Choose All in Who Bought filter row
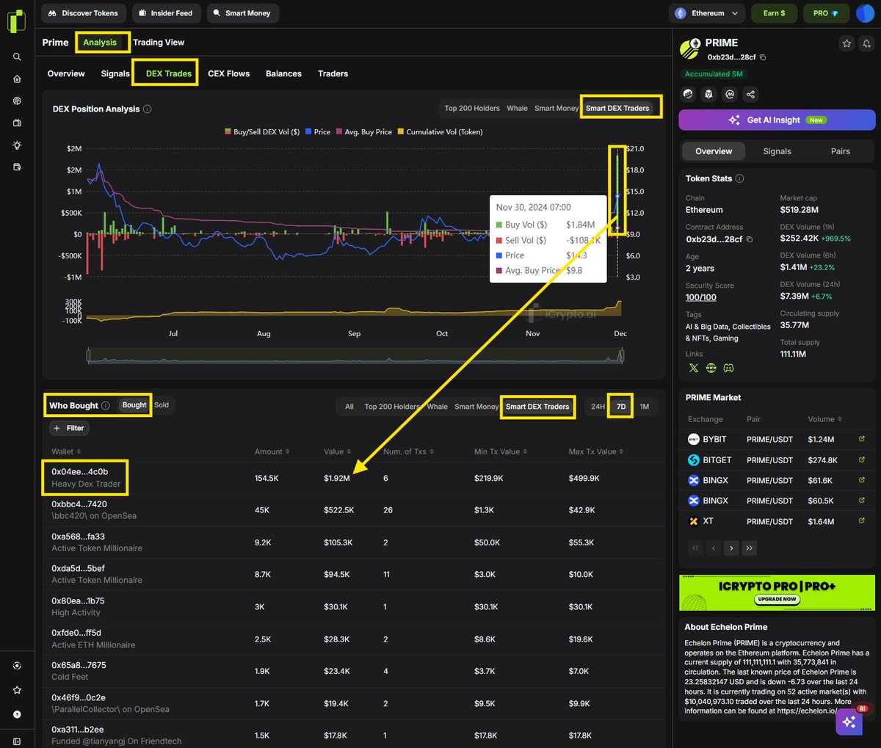This screenshot has height=748, width=881. click(349, 407)
